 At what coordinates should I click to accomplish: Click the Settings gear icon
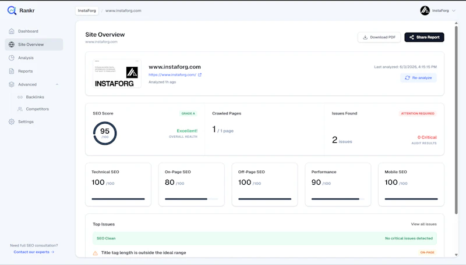pyautogui.click(x=12, y=122)
